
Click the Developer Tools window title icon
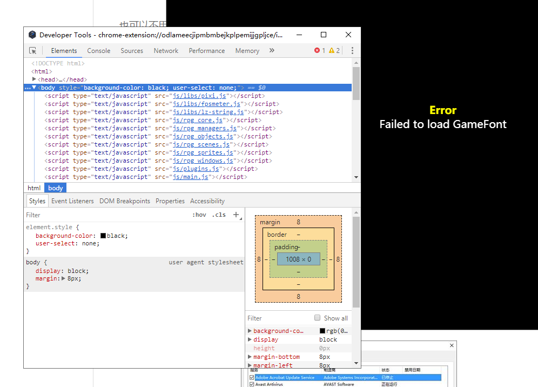32,35
